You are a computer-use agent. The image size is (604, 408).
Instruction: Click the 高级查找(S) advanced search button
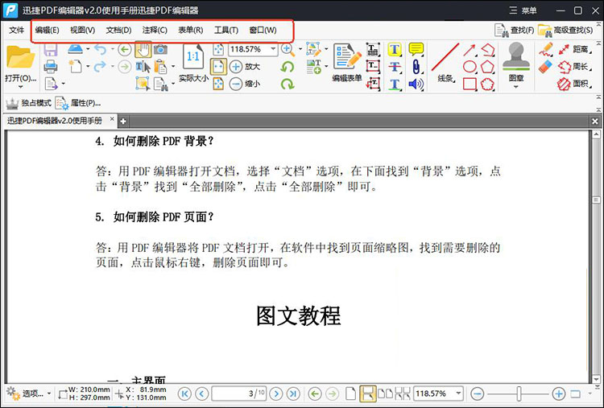565,30
